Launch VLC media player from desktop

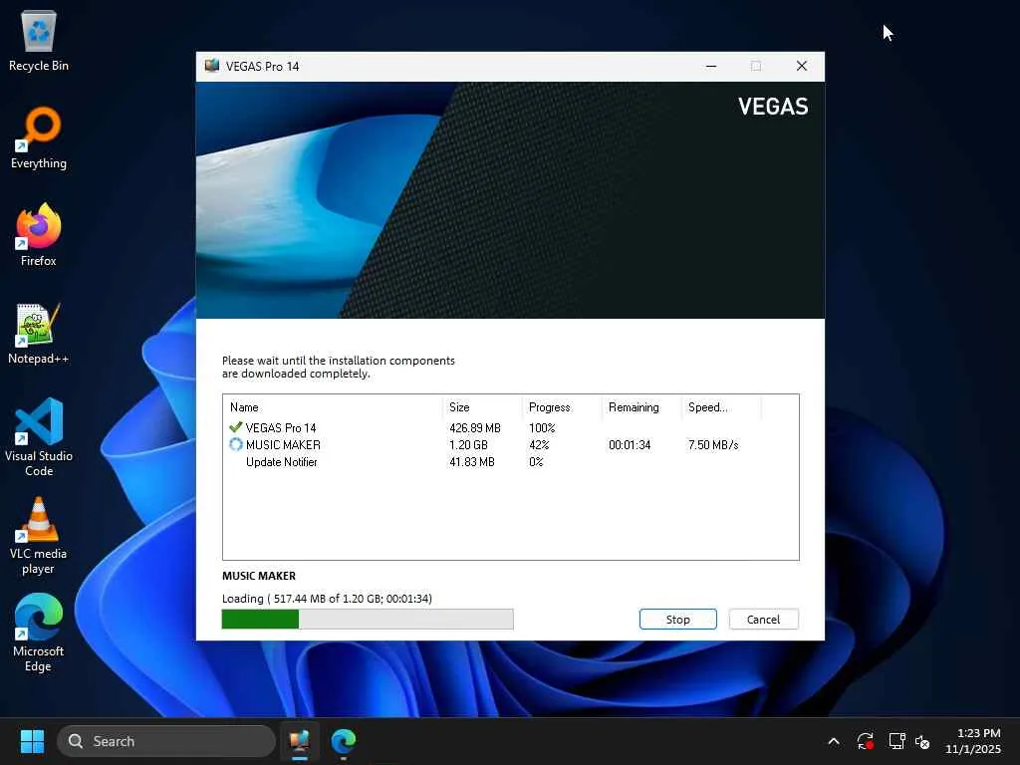[x=39, y=536]
